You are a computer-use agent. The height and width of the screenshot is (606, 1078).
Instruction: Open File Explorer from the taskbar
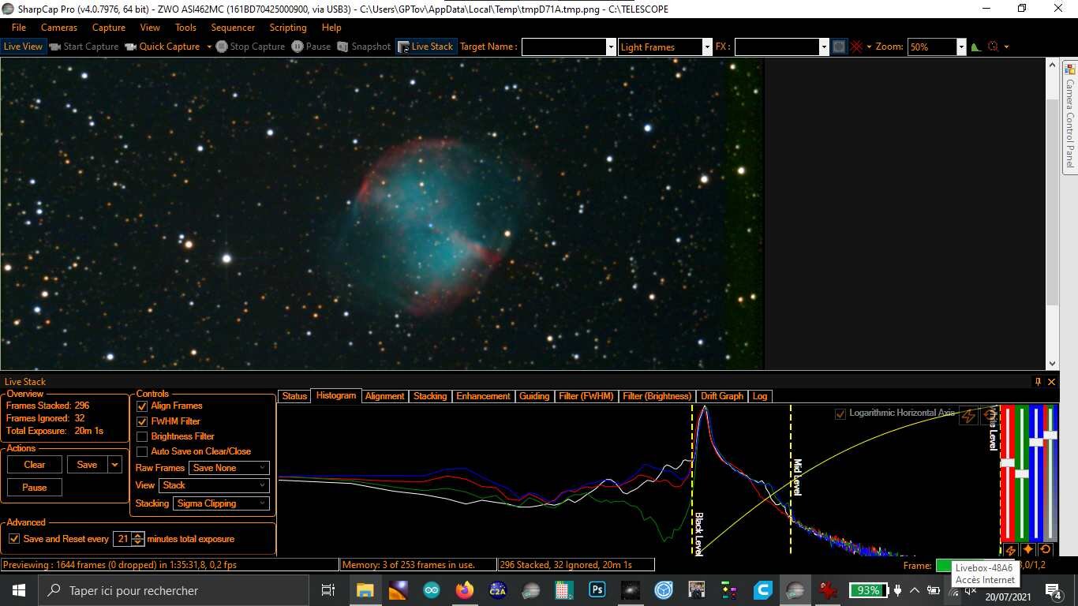tap(365, 590)
